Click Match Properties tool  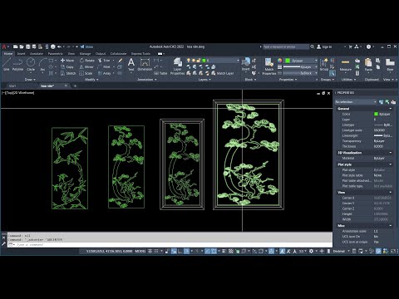(x=268, y=66)
